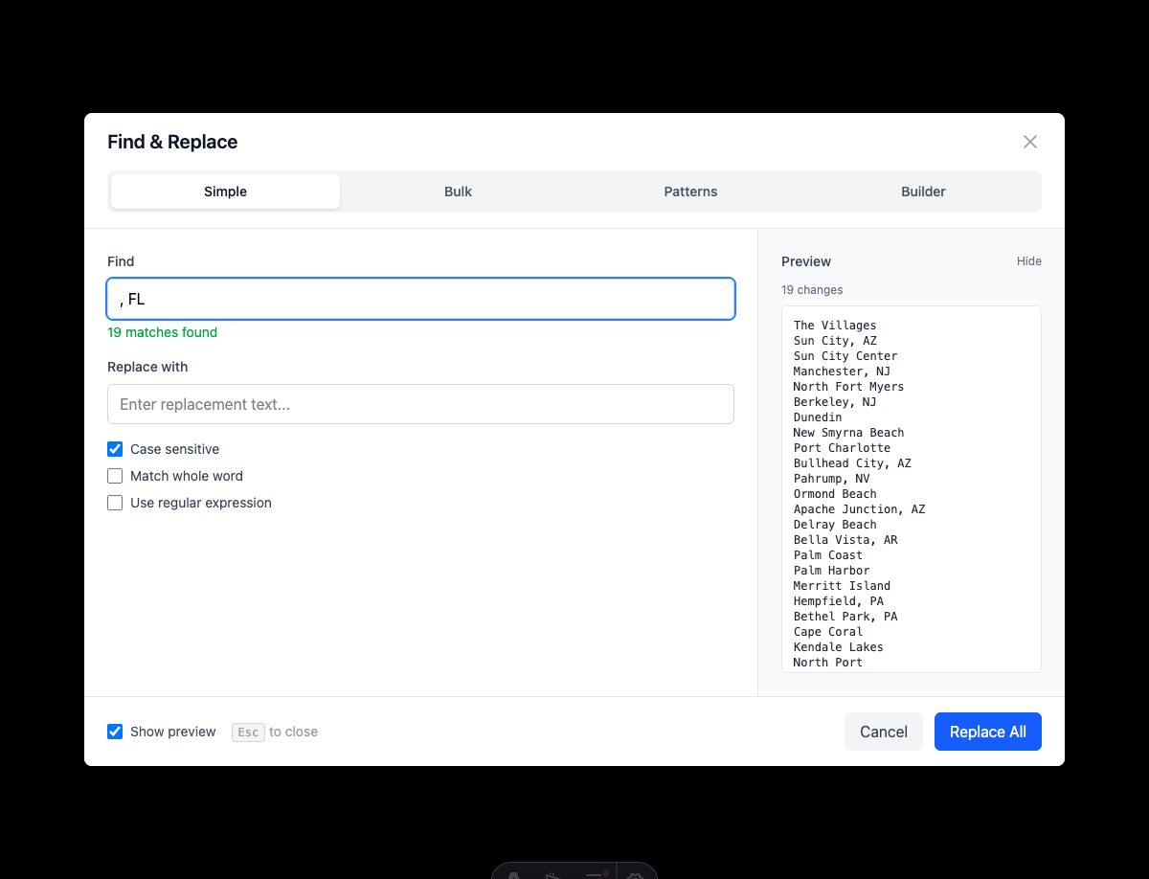Hide the Preview panel
This screenshot has width=1149, height=879.
(1028, 261)
